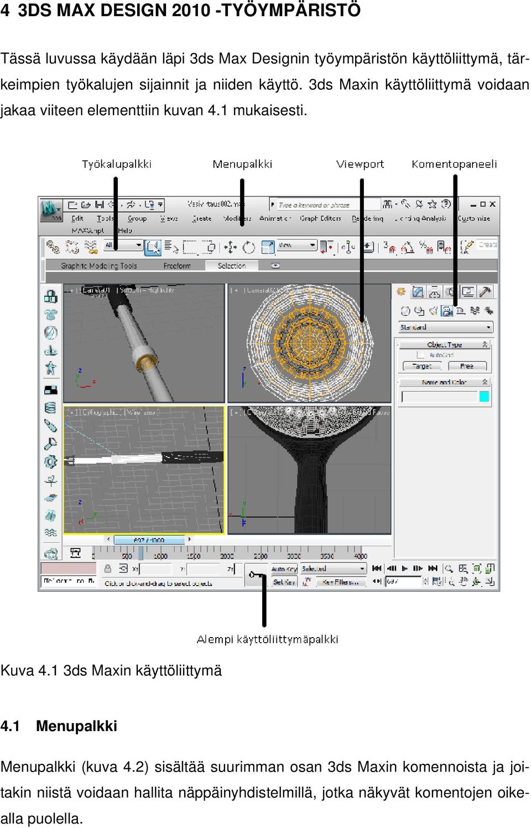Screen dimensions: 531x828
Task: Click the current frame number field
Action: (403, 582)
